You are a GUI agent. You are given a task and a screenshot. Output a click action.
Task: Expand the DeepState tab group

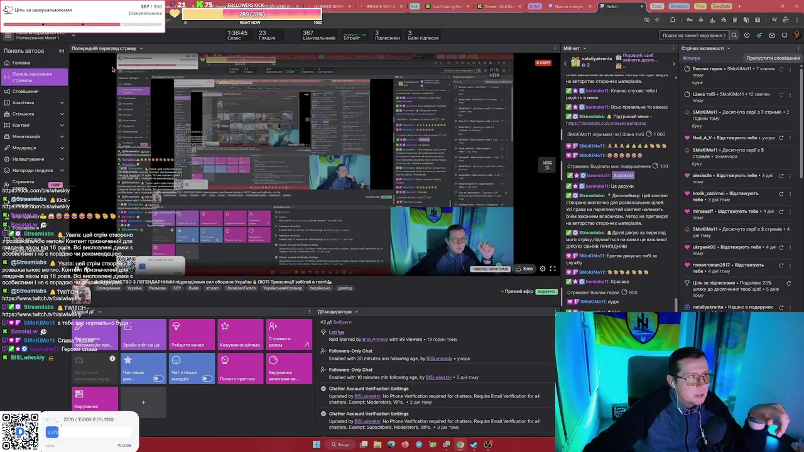point(721,6)
